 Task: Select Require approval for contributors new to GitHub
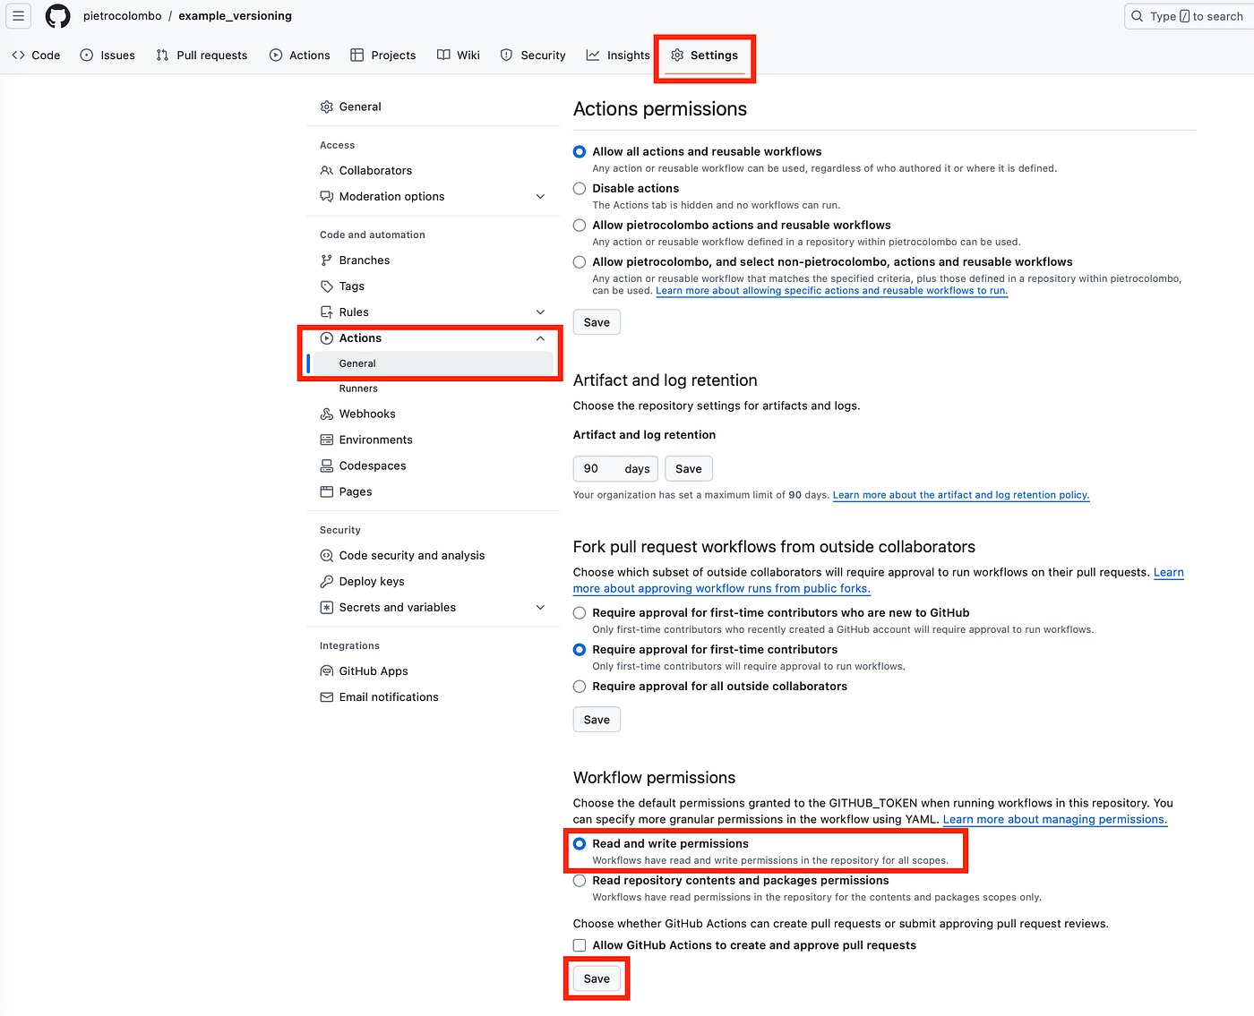(580, 613)
